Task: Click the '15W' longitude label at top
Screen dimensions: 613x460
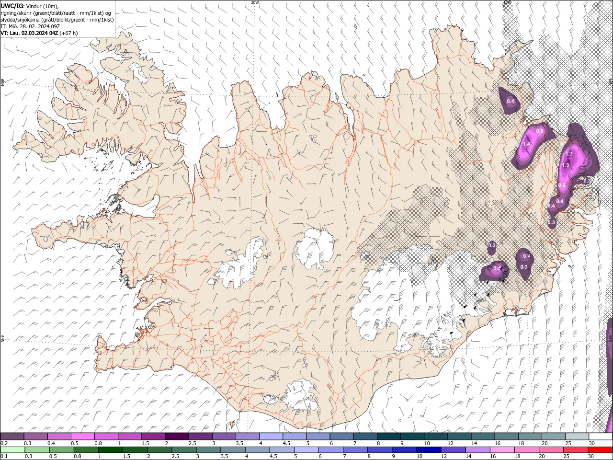Action: pos(507,2)
